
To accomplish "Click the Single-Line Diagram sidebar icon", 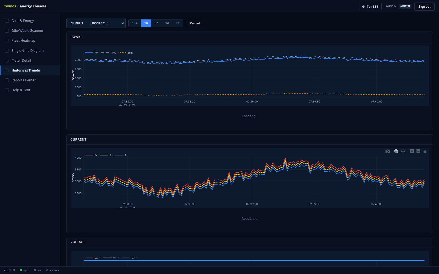I will 7,51.
